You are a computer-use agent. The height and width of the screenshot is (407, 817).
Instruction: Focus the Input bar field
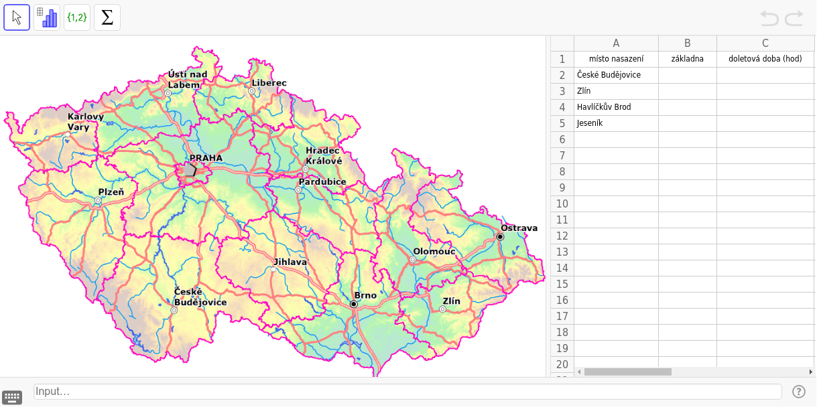tap(407, 392)
